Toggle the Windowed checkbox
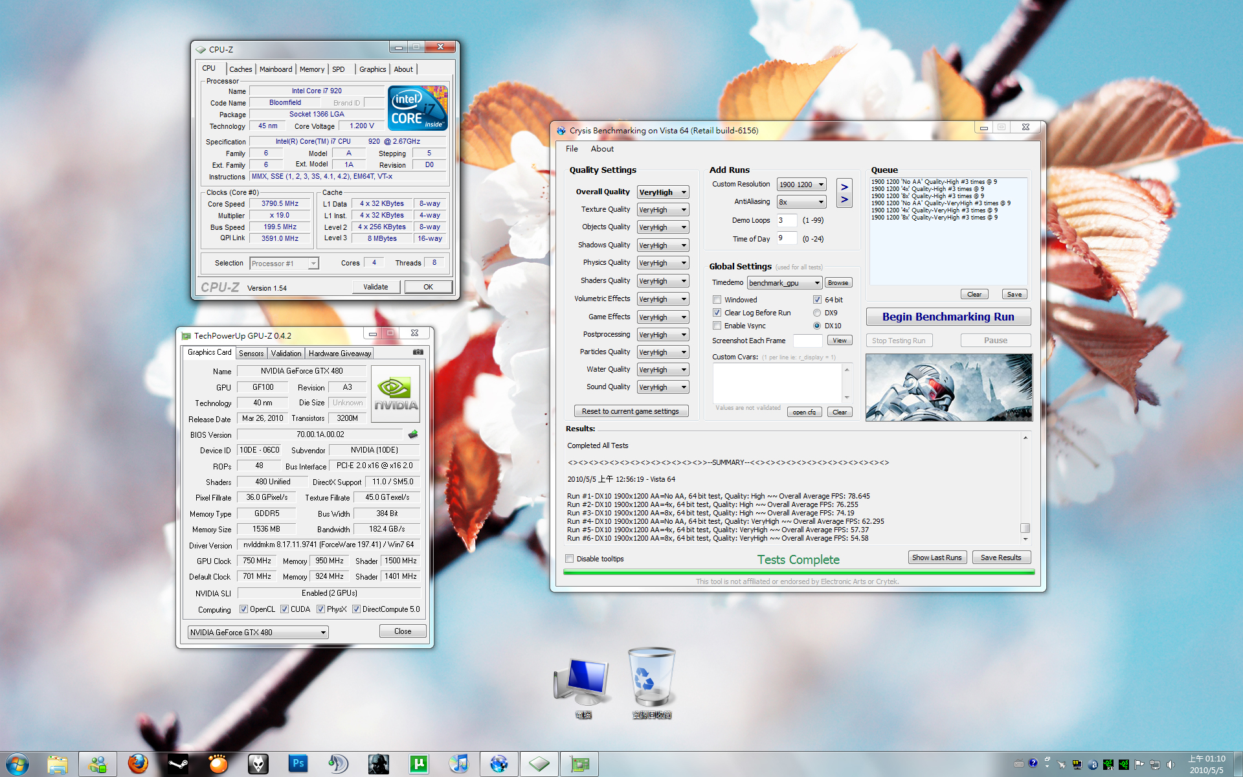Viewport: 1243px width, 777px height. point(717,300)
